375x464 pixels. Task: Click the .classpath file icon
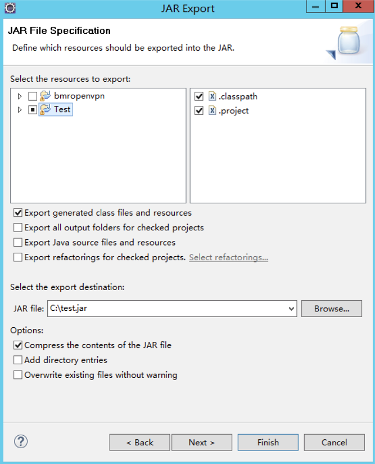coord(212,96)
